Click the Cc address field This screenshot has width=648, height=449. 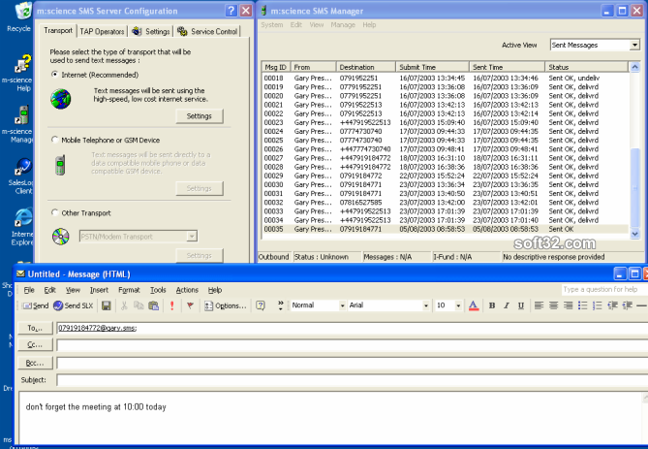point(353,344)
